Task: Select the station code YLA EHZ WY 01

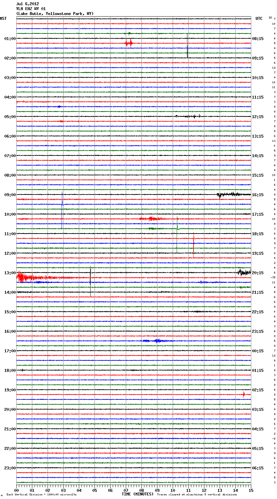Action: [x=31, y=9]
